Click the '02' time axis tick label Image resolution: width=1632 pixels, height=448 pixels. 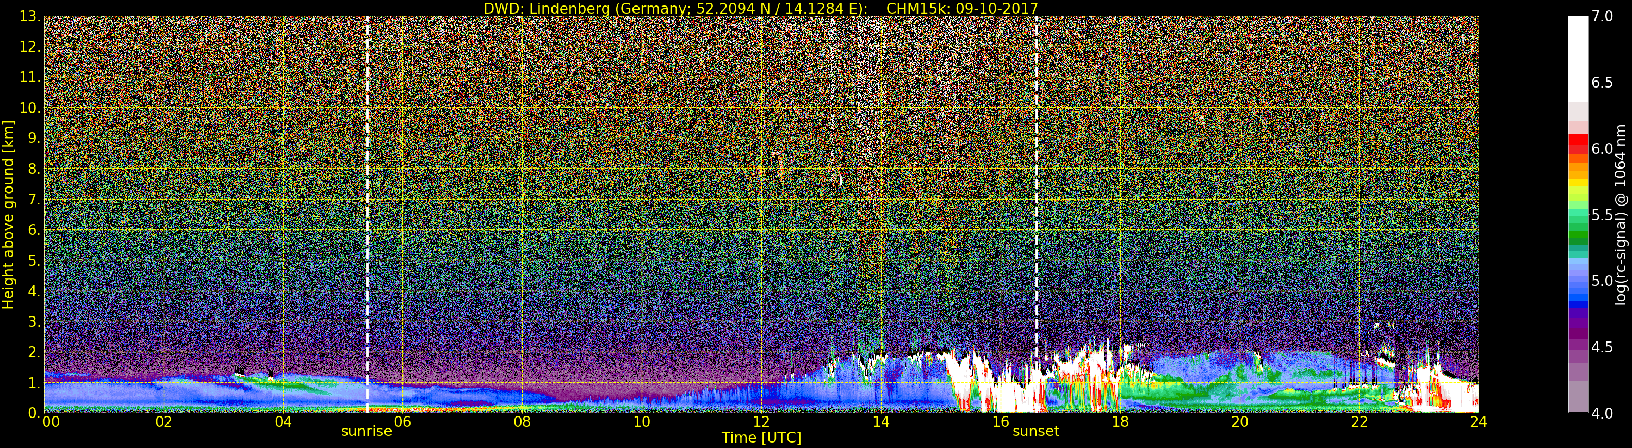(x=164, y=422)
